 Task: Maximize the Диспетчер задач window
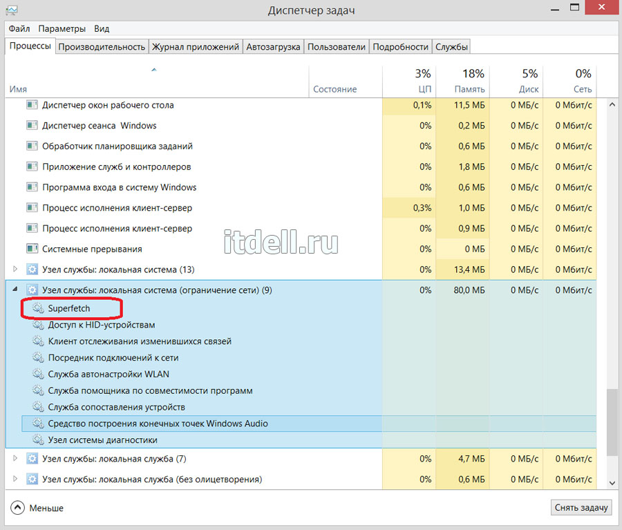point(574,8)
